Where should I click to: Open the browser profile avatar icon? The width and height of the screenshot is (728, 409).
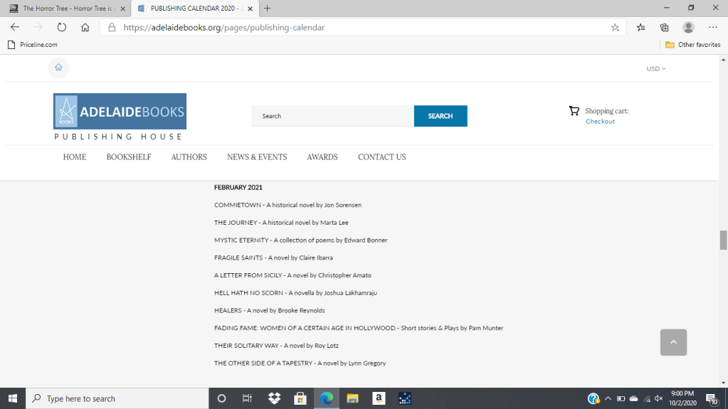point(688,28)
